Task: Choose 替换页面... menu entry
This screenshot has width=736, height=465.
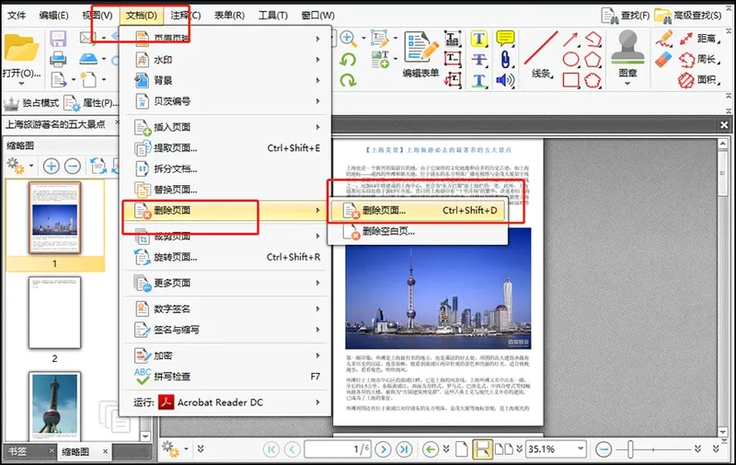Action: coord(227,190)
